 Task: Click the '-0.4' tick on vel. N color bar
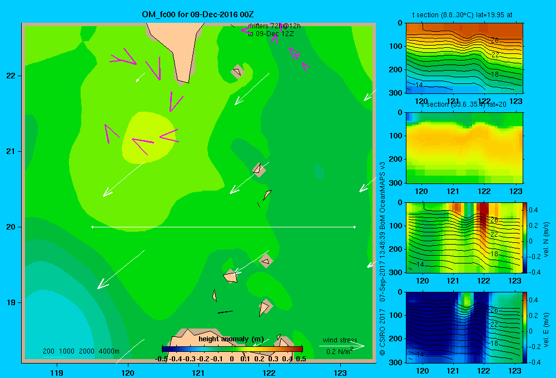pos(534,272)
